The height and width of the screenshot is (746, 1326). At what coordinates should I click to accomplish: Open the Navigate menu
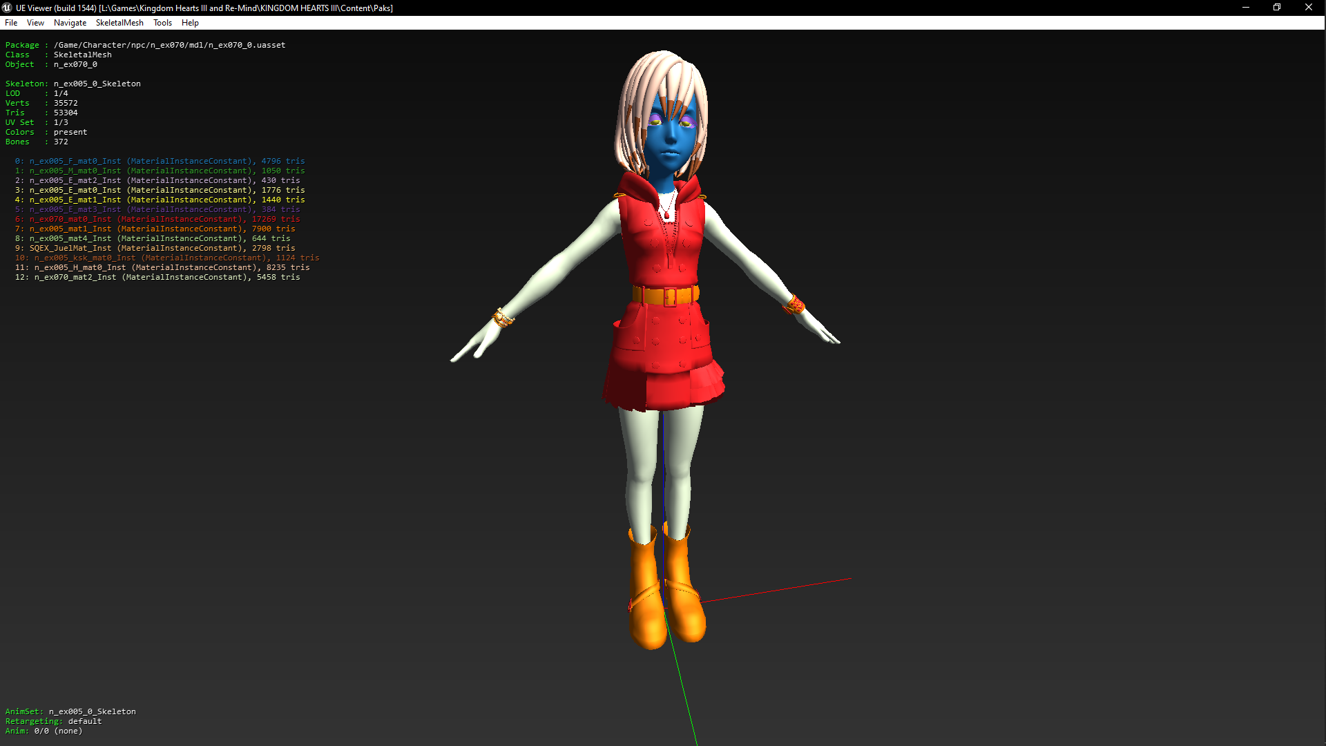(x=70, y=23)
